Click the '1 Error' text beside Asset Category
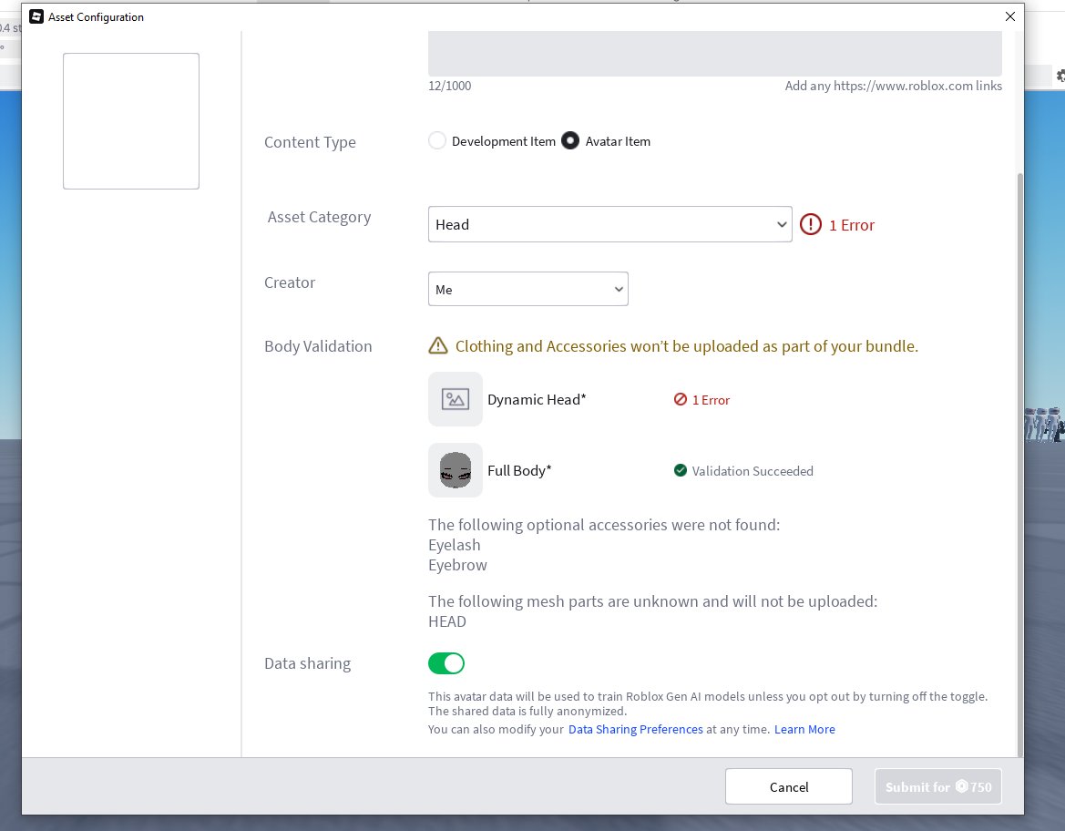This screenshot has height=831, width=1065. 852,225
